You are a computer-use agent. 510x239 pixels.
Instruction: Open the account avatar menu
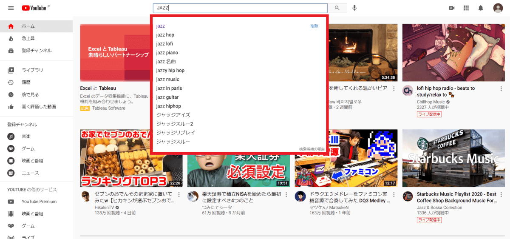tap(498, 8)
